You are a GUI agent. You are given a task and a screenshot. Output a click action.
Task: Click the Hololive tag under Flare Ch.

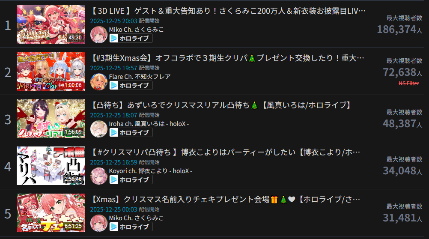131,85
